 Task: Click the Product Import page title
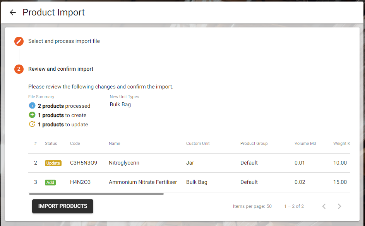(53, 12)
